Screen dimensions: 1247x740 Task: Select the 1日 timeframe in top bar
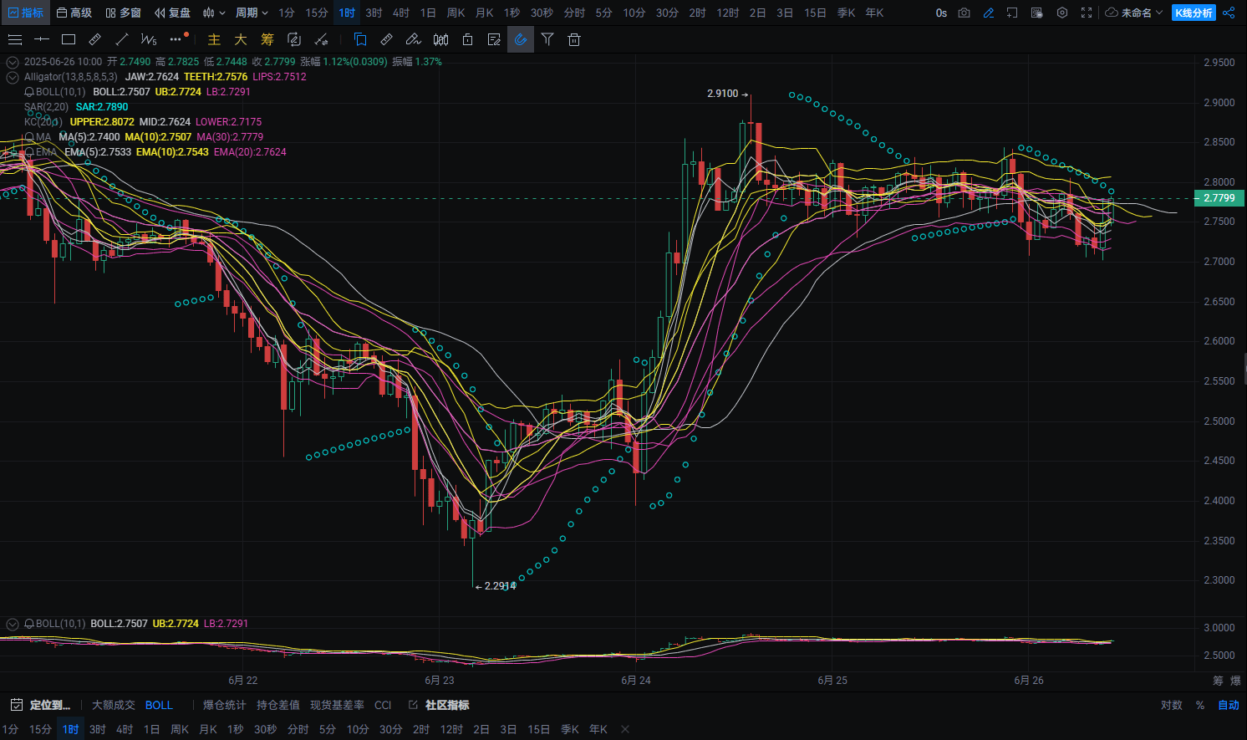[x=428, y=13]
